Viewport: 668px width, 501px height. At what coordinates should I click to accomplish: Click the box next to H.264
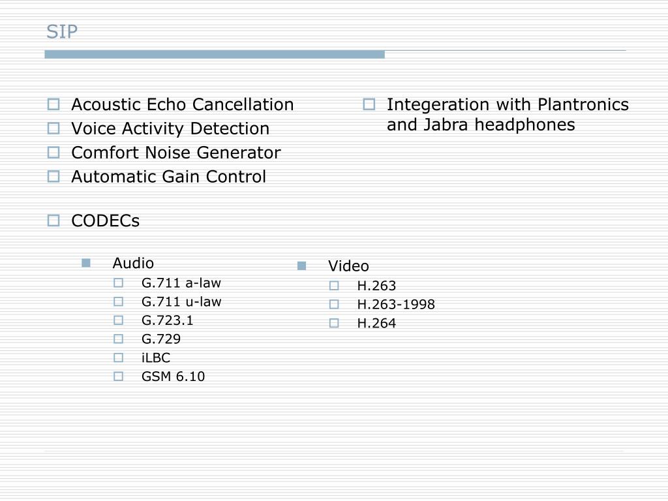(334, 324)
